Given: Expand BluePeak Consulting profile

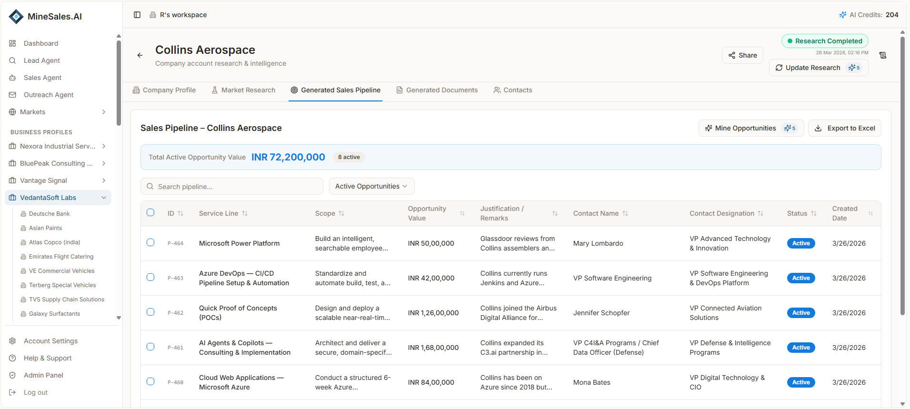Looking at the screenshot, I should (104, 163).
